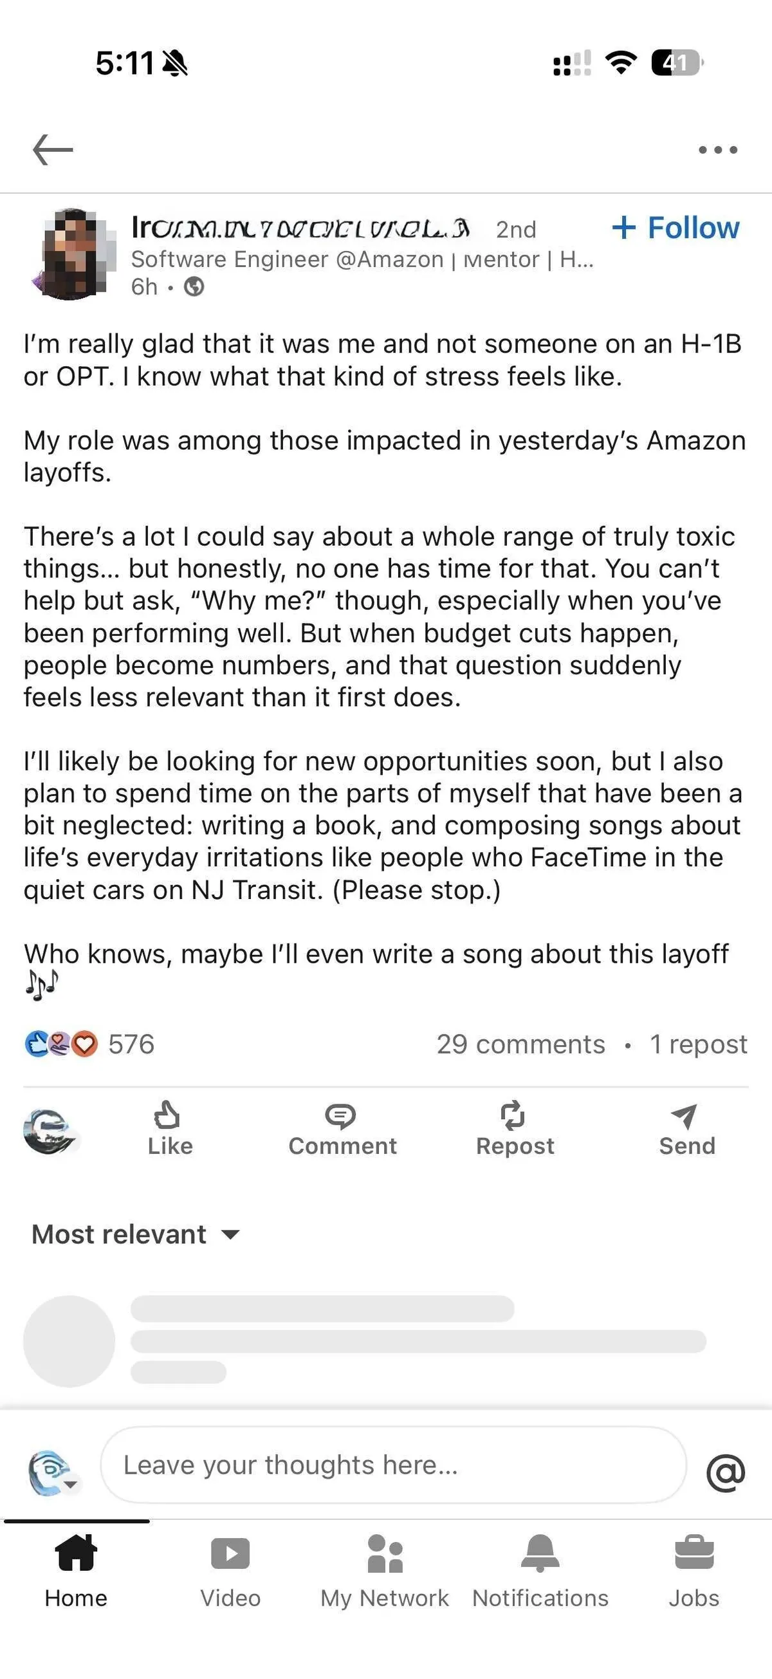Tap the Comment speech bubble icon
Viewport: 772px width, 1679px height.
click(x=340, y=1116)
